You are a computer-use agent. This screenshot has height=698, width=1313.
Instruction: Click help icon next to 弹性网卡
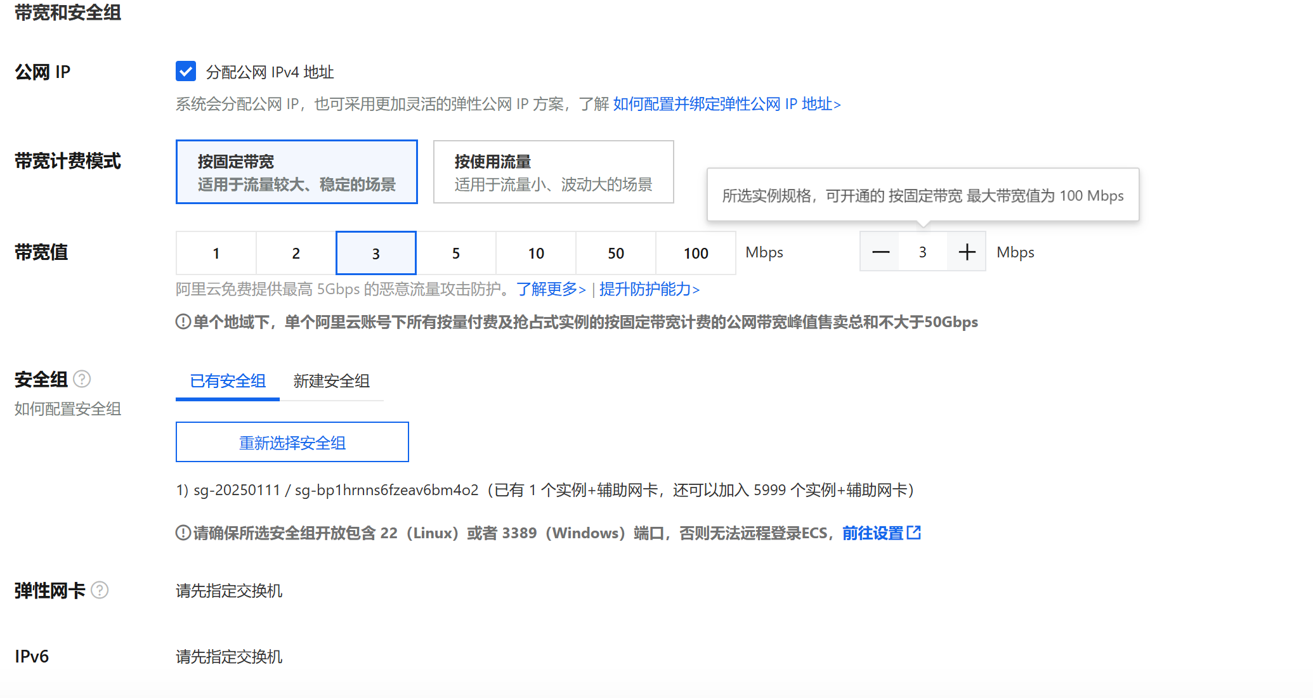pyautogui.click(x=100, y=590)
